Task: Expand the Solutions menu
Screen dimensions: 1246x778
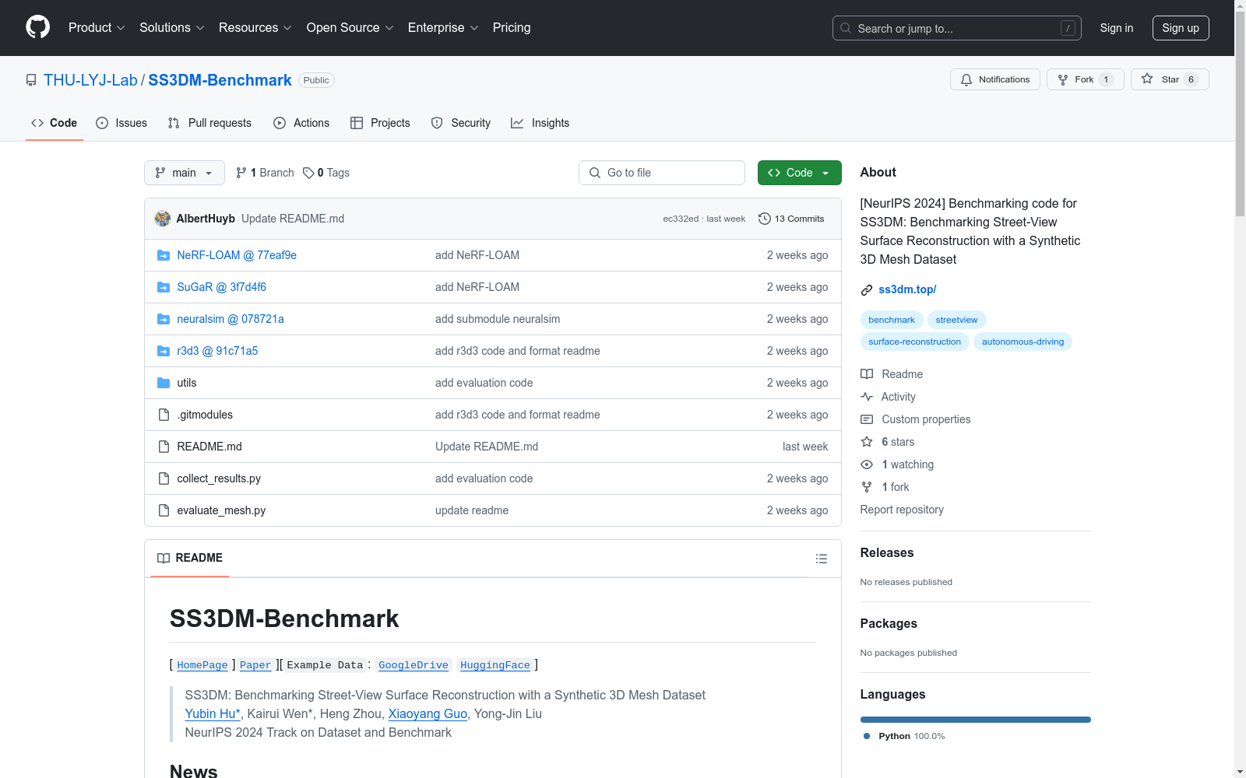Action: (x=172, y=27)
